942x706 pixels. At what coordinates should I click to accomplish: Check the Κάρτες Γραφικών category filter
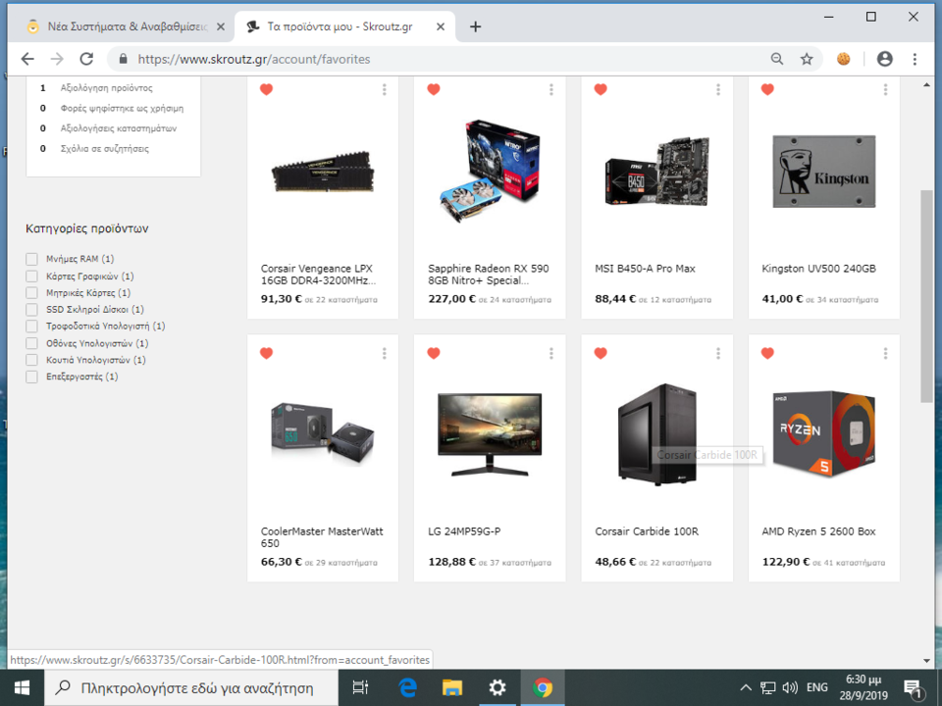(31, 277)
